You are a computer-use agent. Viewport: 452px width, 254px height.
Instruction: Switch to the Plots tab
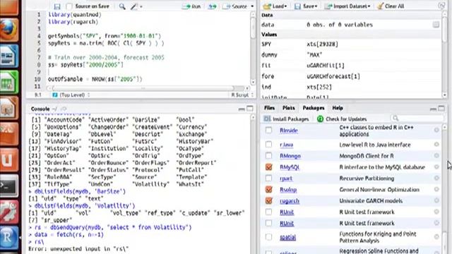point(289,108)
